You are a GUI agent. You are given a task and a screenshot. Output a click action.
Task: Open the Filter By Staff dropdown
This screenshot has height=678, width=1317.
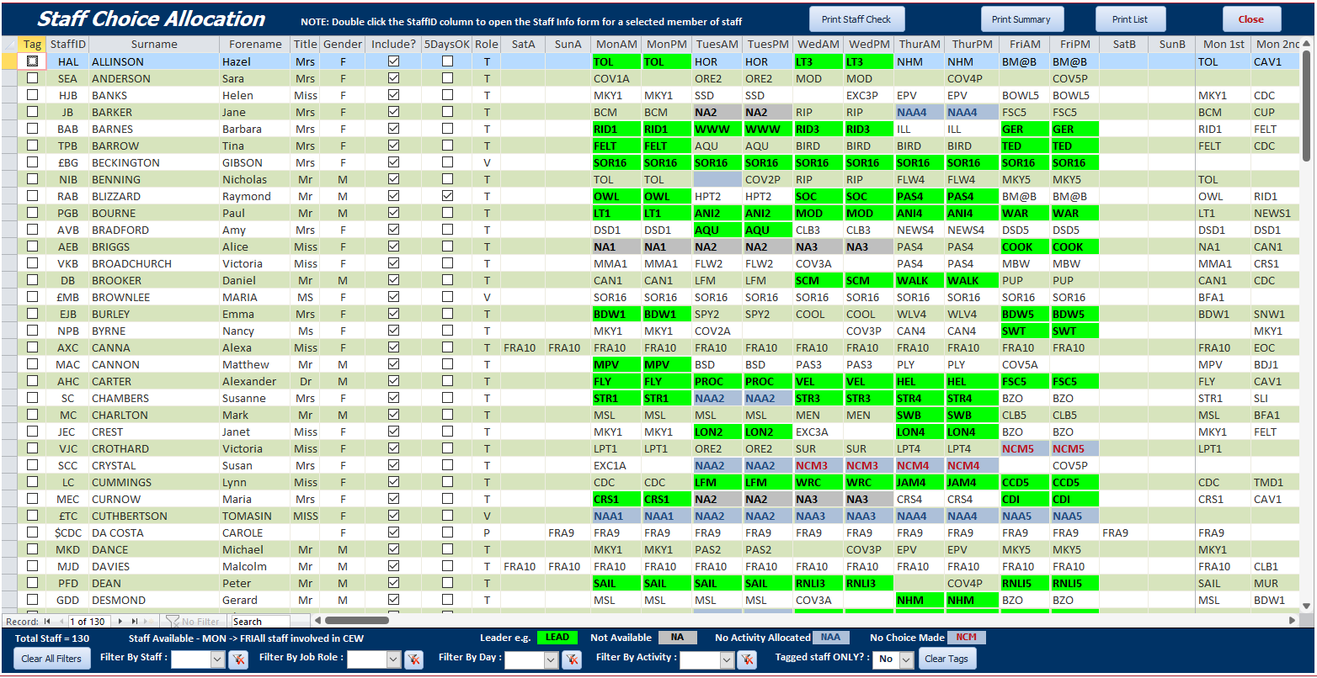click(217, 659)
